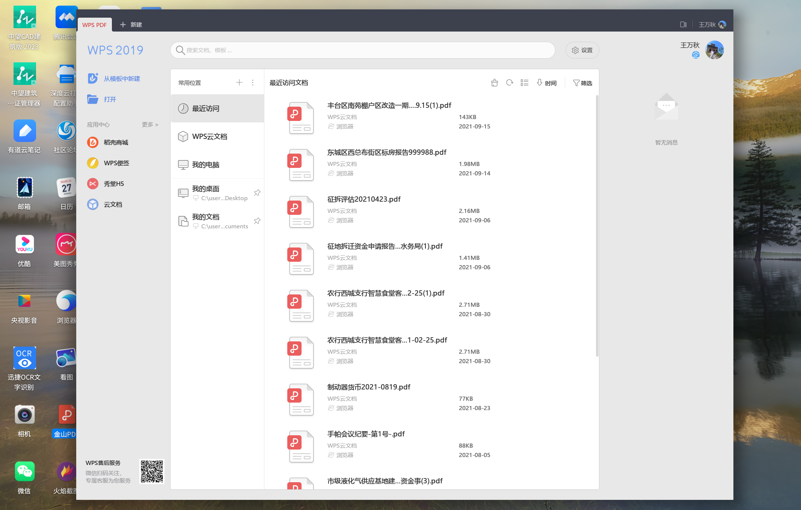Open the 筛选 filter dropdown
Screen dimensions: 801x510
point(582,83)
